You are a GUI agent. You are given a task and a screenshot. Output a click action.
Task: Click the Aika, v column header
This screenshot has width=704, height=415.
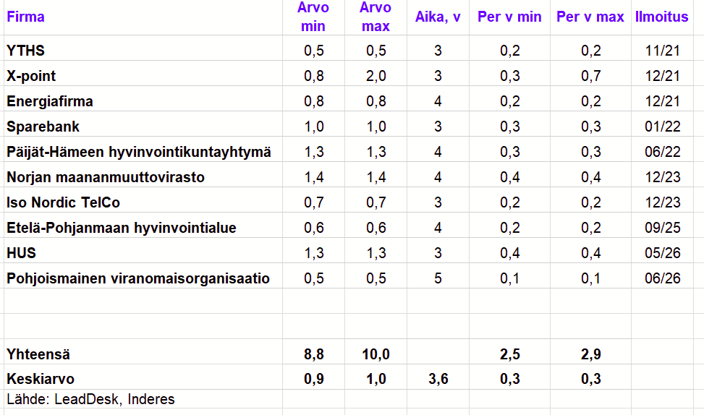tap(438, 17)
